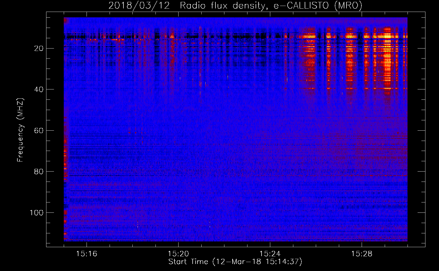439x271 pixels.
Task: Click the "Frequency (MHZ)" axis label
Action: pos(20,130)
